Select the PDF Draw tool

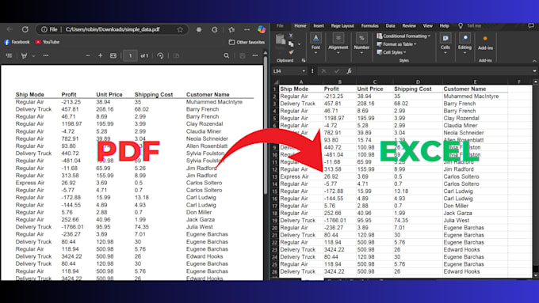tap(24, 55)
